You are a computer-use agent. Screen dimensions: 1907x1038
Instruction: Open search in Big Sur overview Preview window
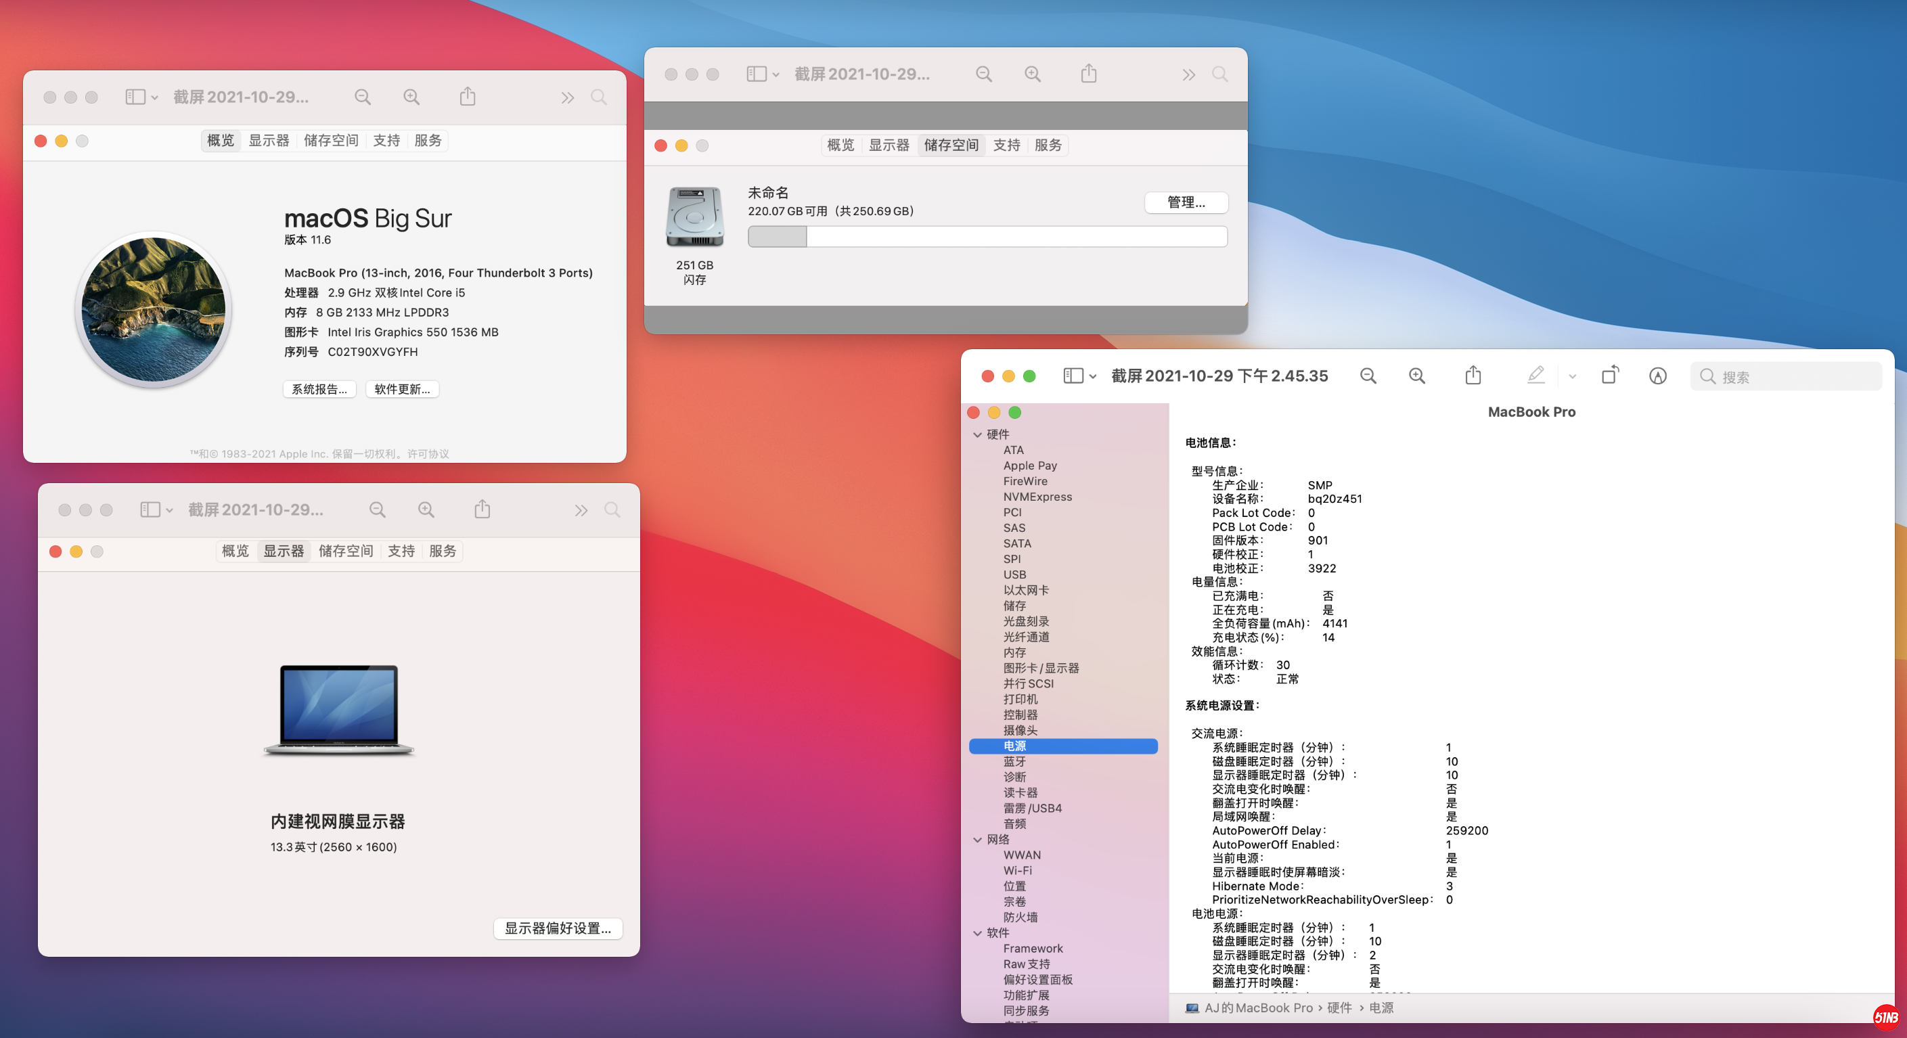pos(599,97)
